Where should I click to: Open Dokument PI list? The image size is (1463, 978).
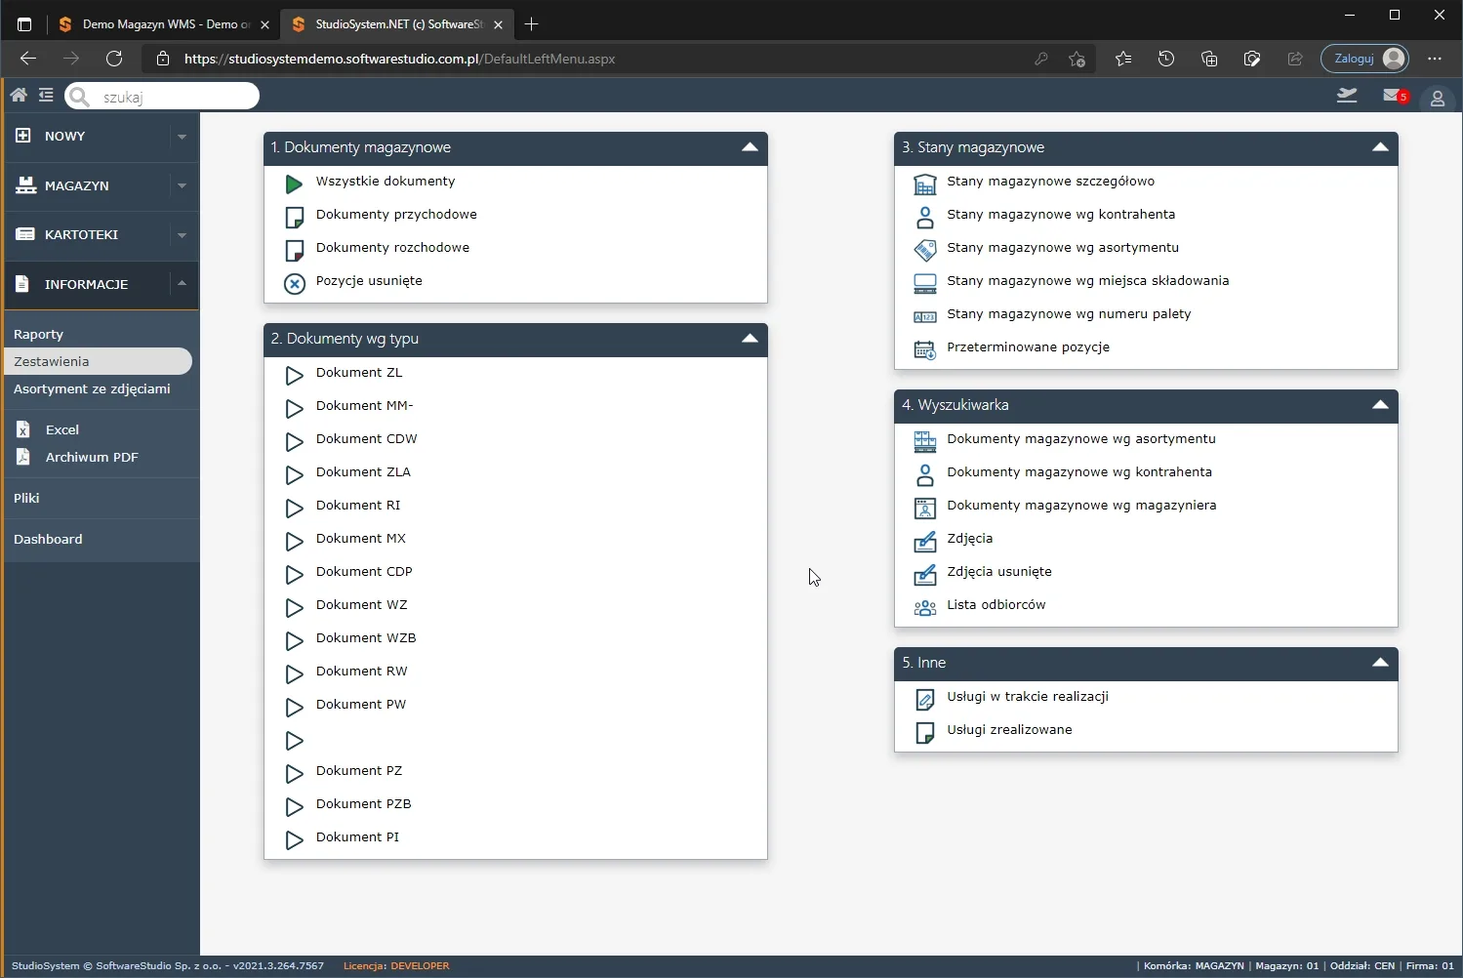point(357,836)
